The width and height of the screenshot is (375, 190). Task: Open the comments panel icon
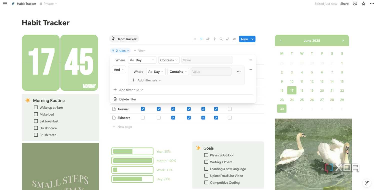coord(355,4)
